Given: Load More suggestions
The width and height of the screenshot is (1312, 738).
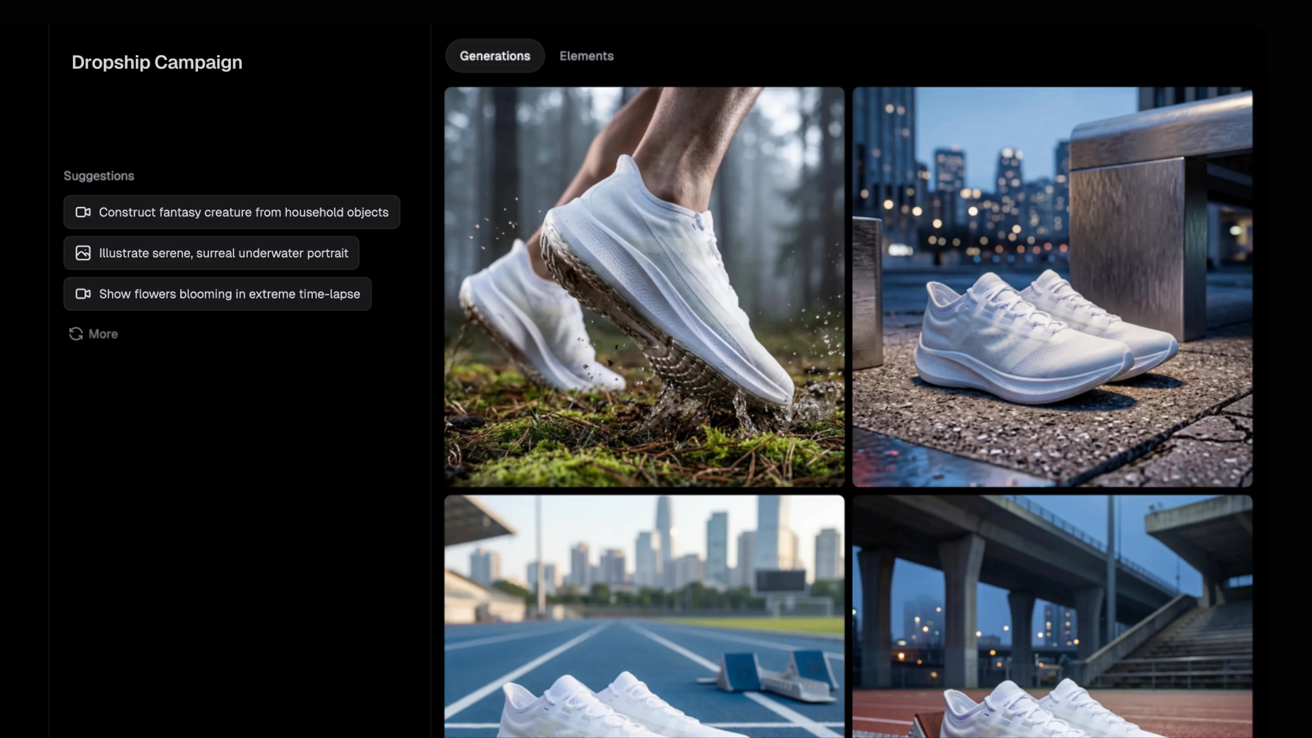Looking at the screenshot, I should tap(103, 334).
